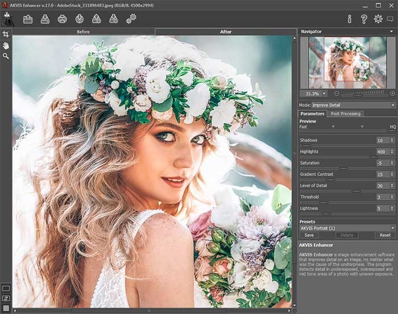Open Help question mark icon
This screenshot has height=314, width=398.
[364, 19]
